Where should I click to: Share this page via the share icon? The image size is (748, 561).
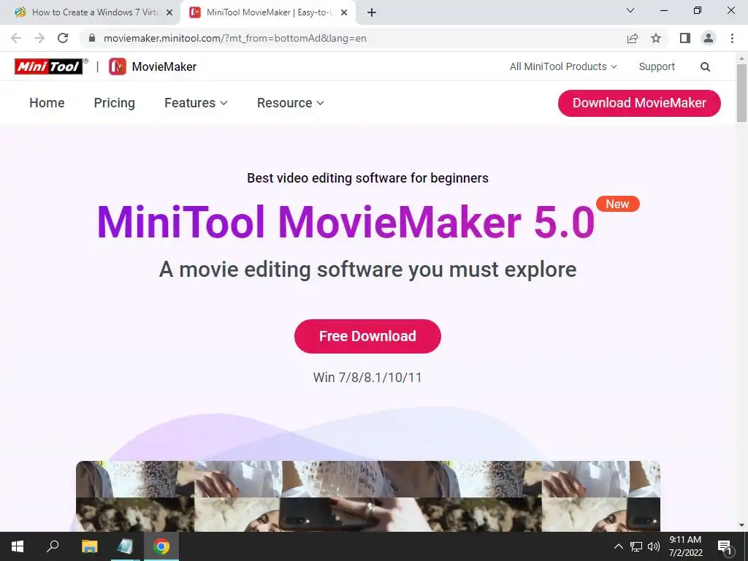633,38
